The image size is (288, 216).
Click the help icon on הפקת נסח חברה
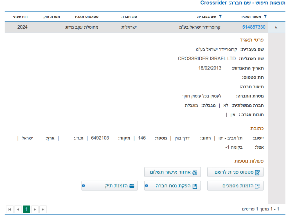pyautogui.click(x=146, y=186)
